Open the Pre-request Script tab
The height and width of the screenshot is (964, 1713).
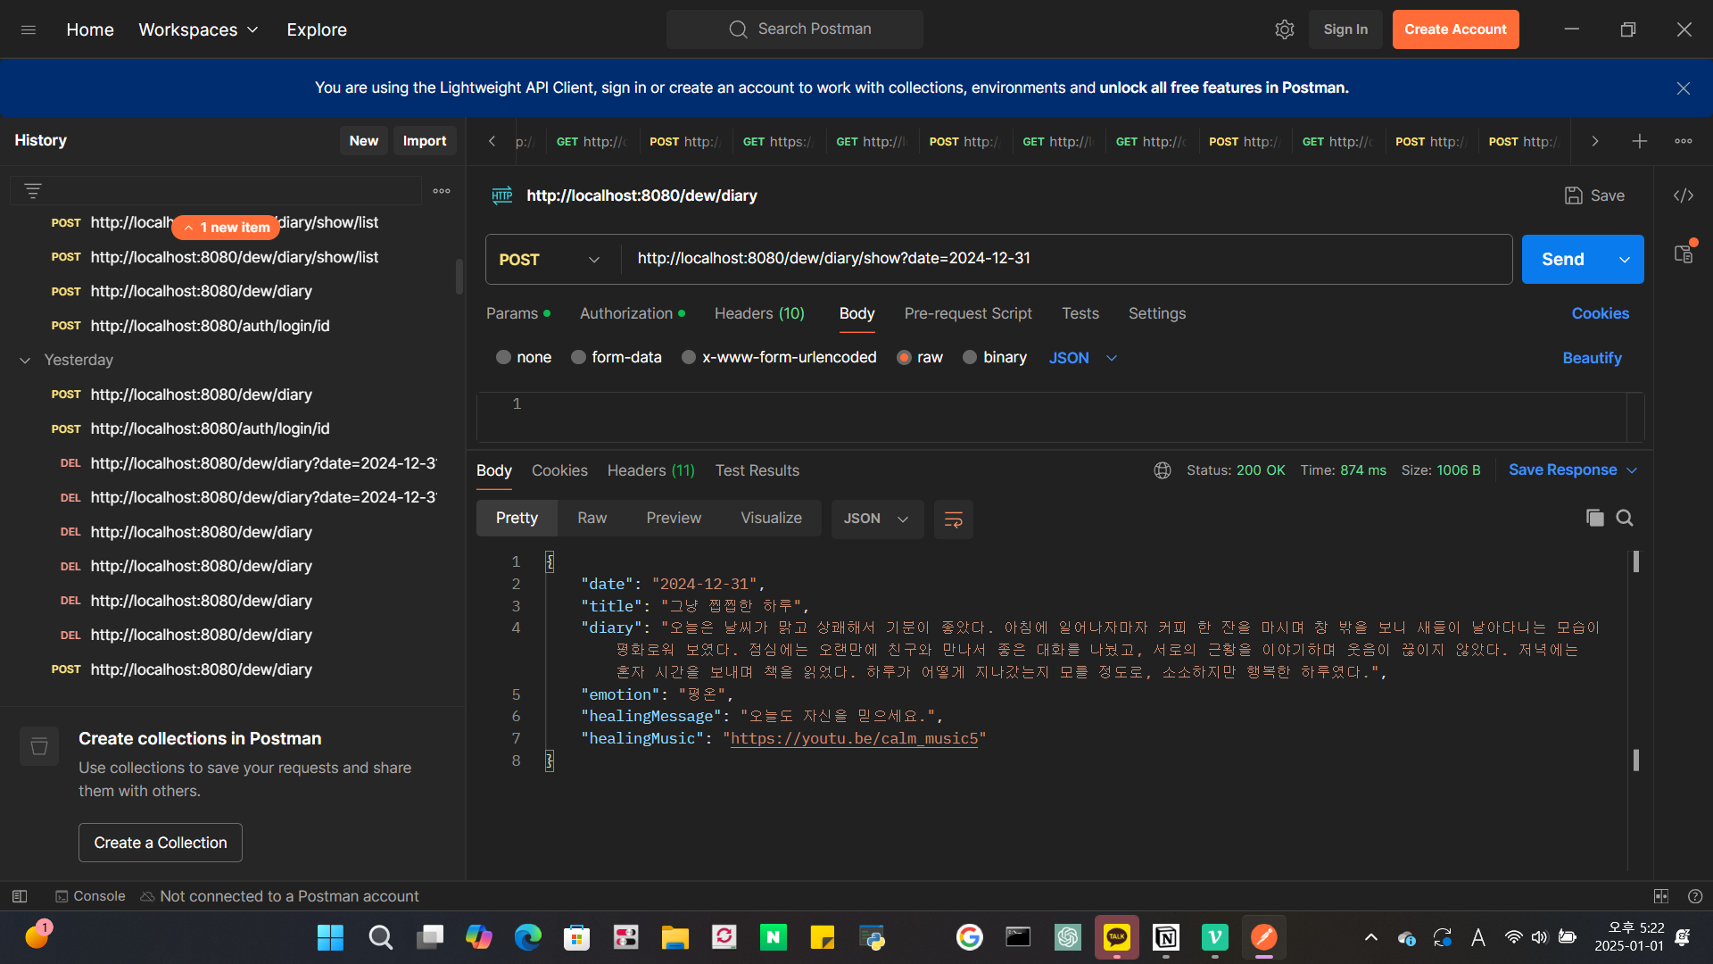(968, 313)
